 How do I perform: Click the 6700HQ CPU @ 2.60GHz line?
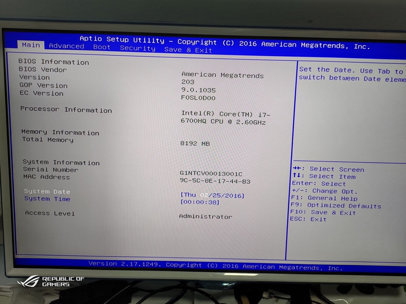pos(223,121)
